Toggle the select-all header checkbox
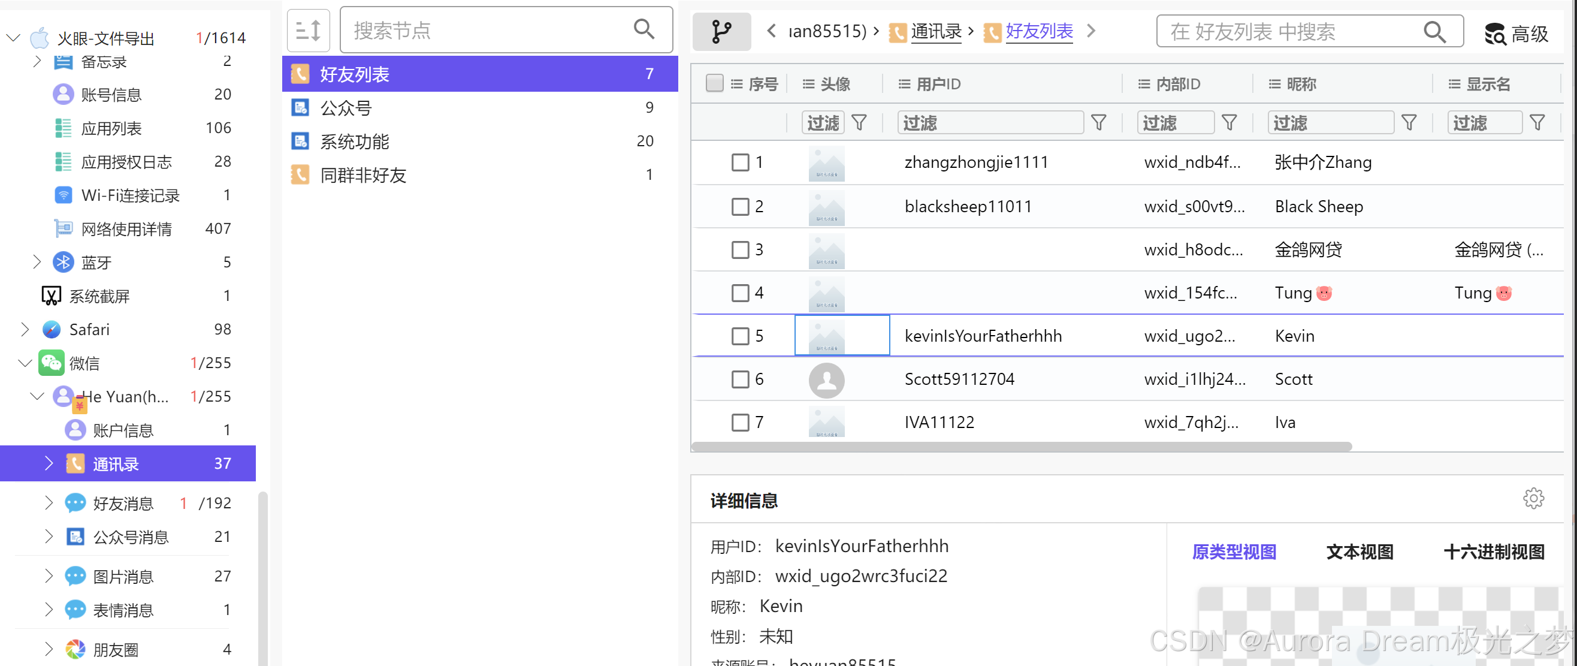The image size is (1577, 666). [x=714, y=83]
